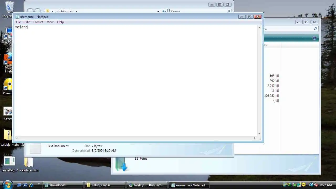Select the cancelfag_v1 desktop icon
The width and height of the screenshot is (336, 189).
pyautogui.click(x=10, y=164)
